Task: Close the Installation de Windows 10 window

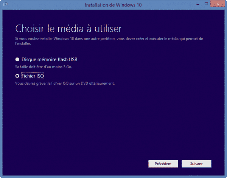Action: click(x=218, y=4)
